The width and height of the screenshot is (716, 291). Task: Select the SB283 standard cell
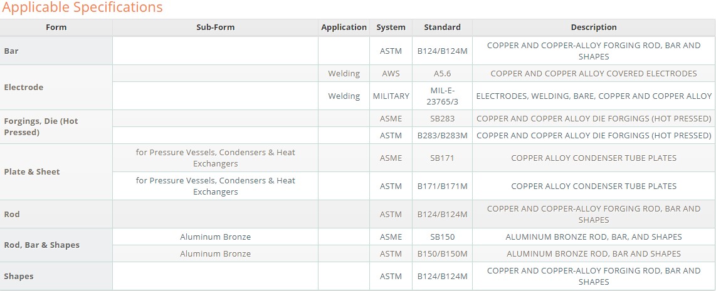442,118
